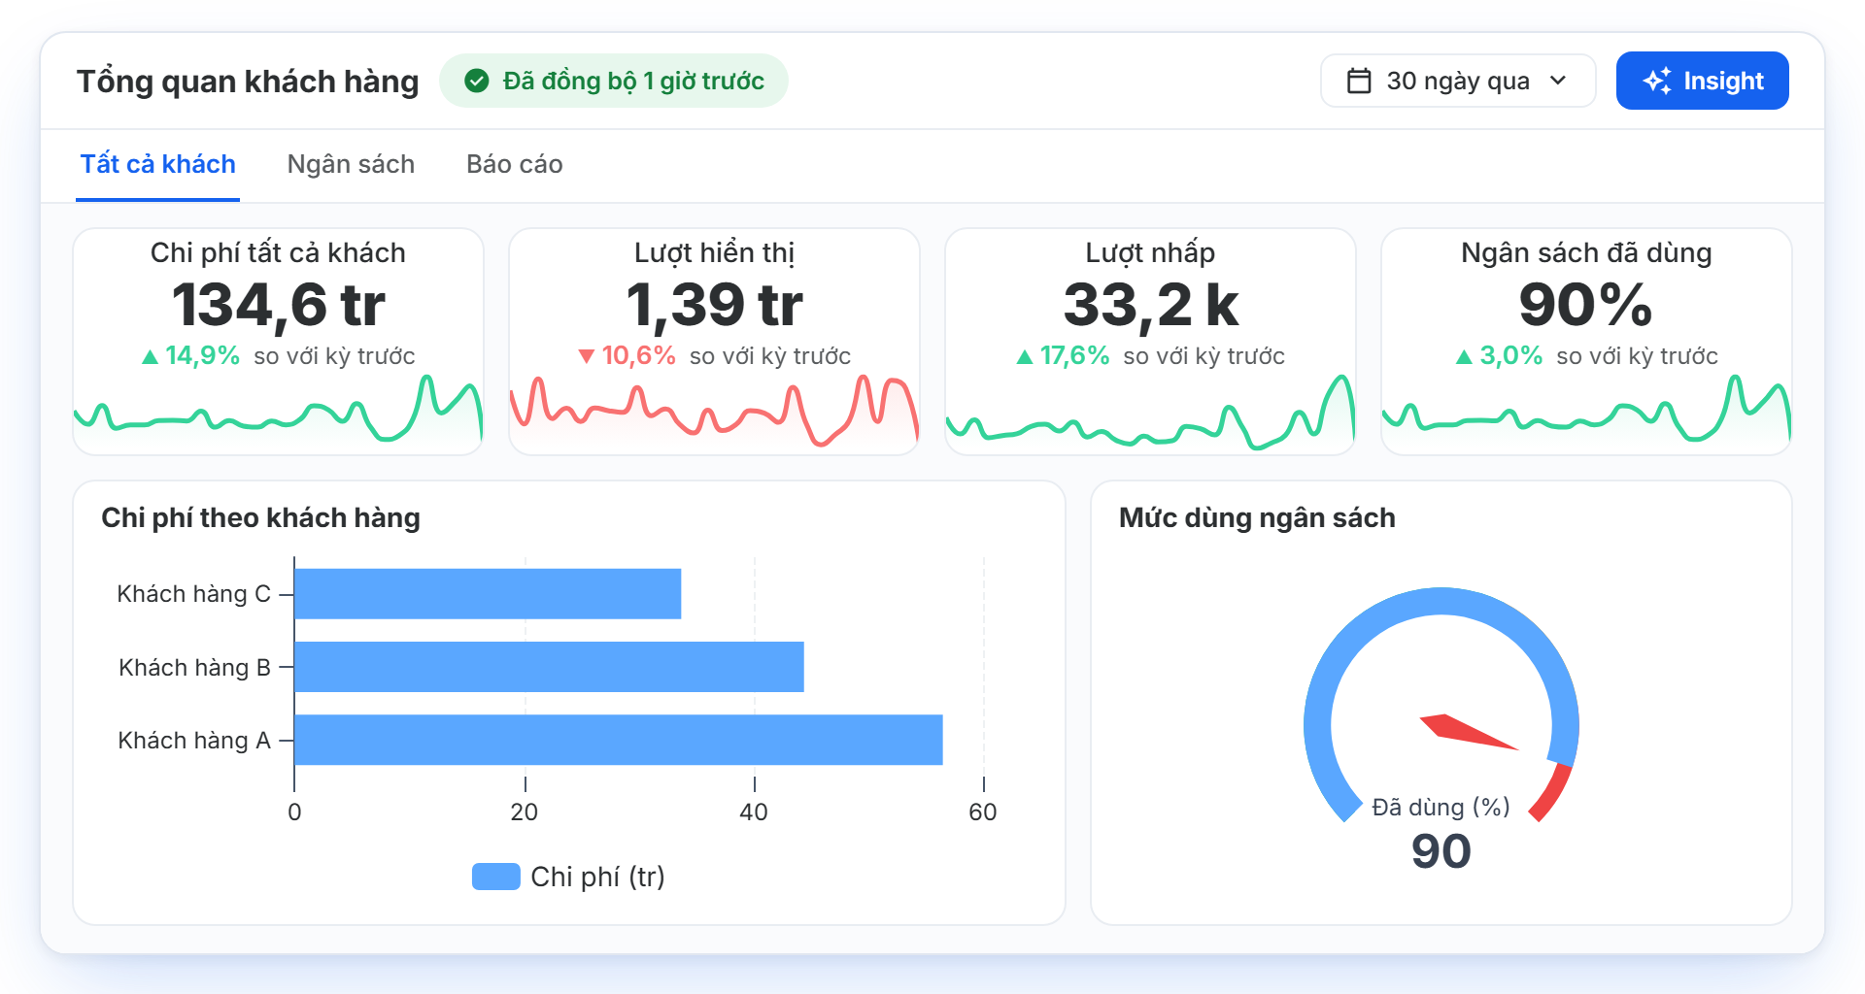Click the Lượt nhấp sparkline
Image resolution: width=1865 pixels, height=994 pixels.
[1150, 413]
